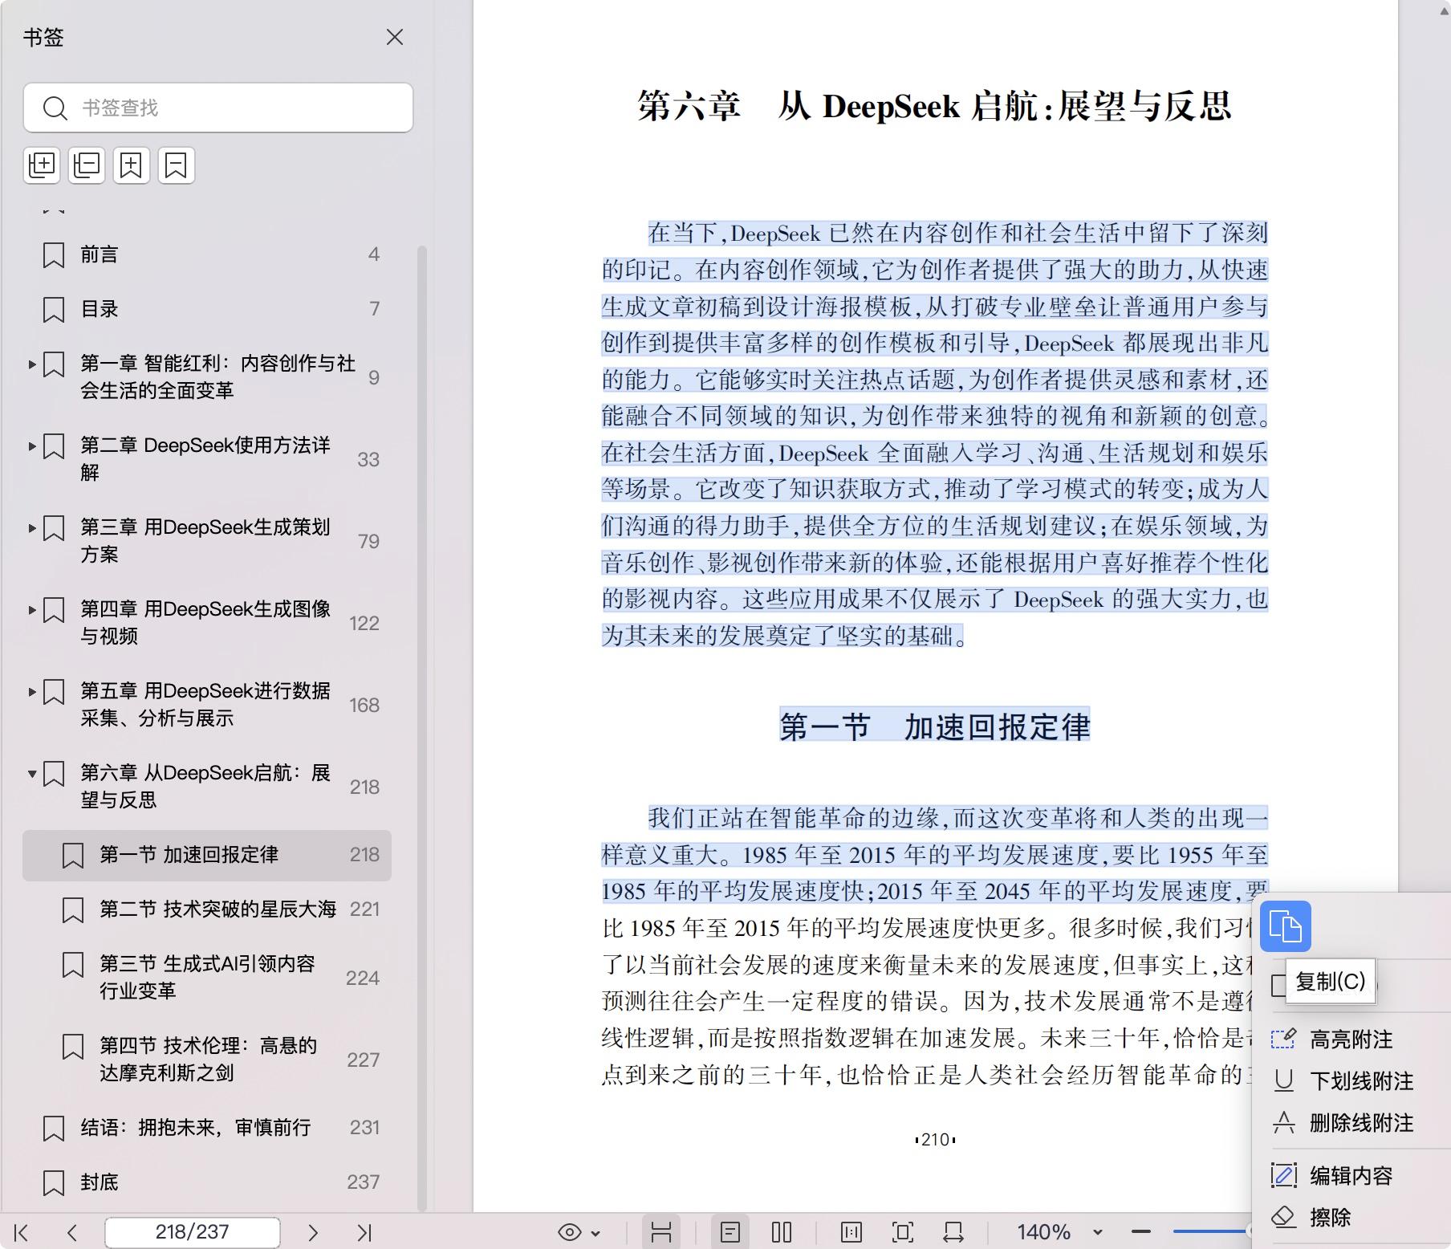Screen dimensions: 1451x1249
Task: Open the 目录 bookmark
Action: coord(100,310)
